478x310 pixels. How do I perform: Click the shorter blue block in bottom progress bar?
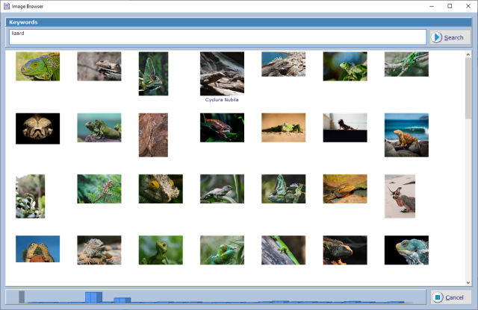[x=122, y=300]
